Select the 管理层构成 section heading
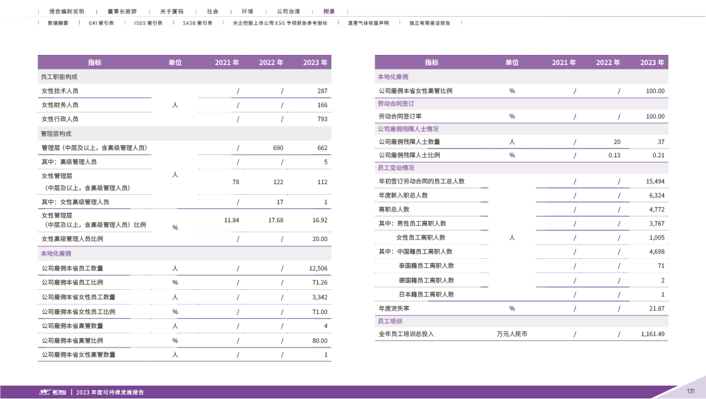The width and height of the screenshot is (706, 399). pyautogui.click(x=56, y=133)
